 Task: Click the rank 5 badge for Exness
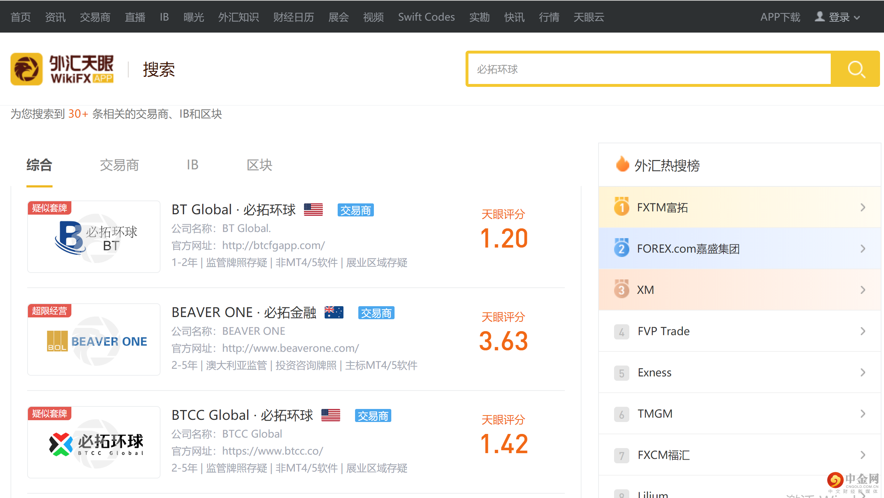coord(622,373)
